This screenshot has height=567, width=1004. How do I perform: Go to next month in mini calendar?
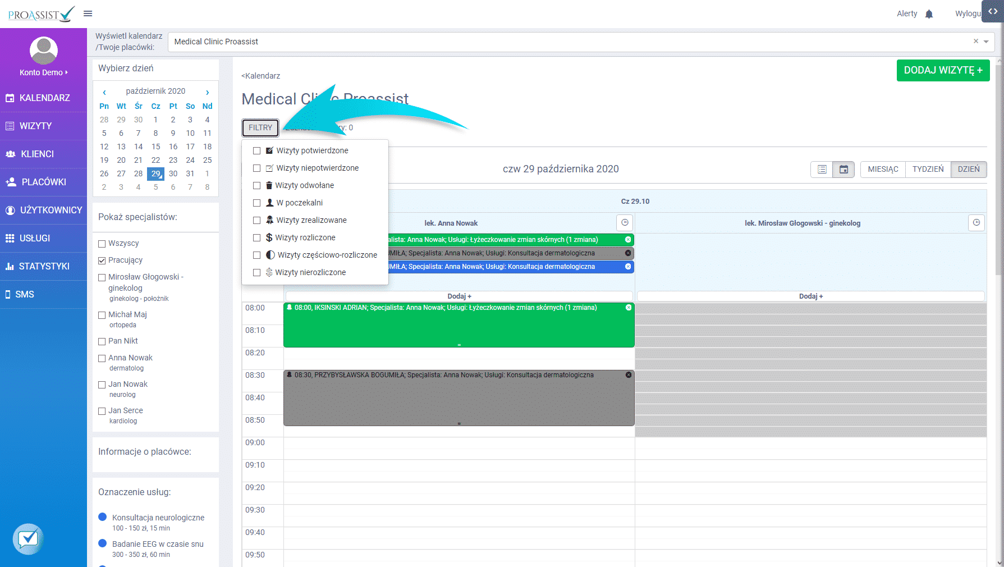tap(207, 92)
